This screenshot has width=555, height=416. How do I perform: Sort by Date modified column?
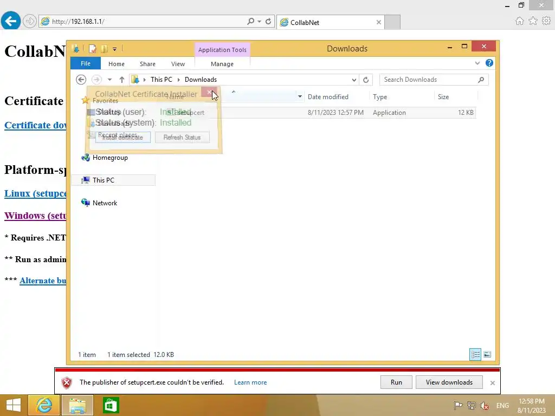(328, 97)
